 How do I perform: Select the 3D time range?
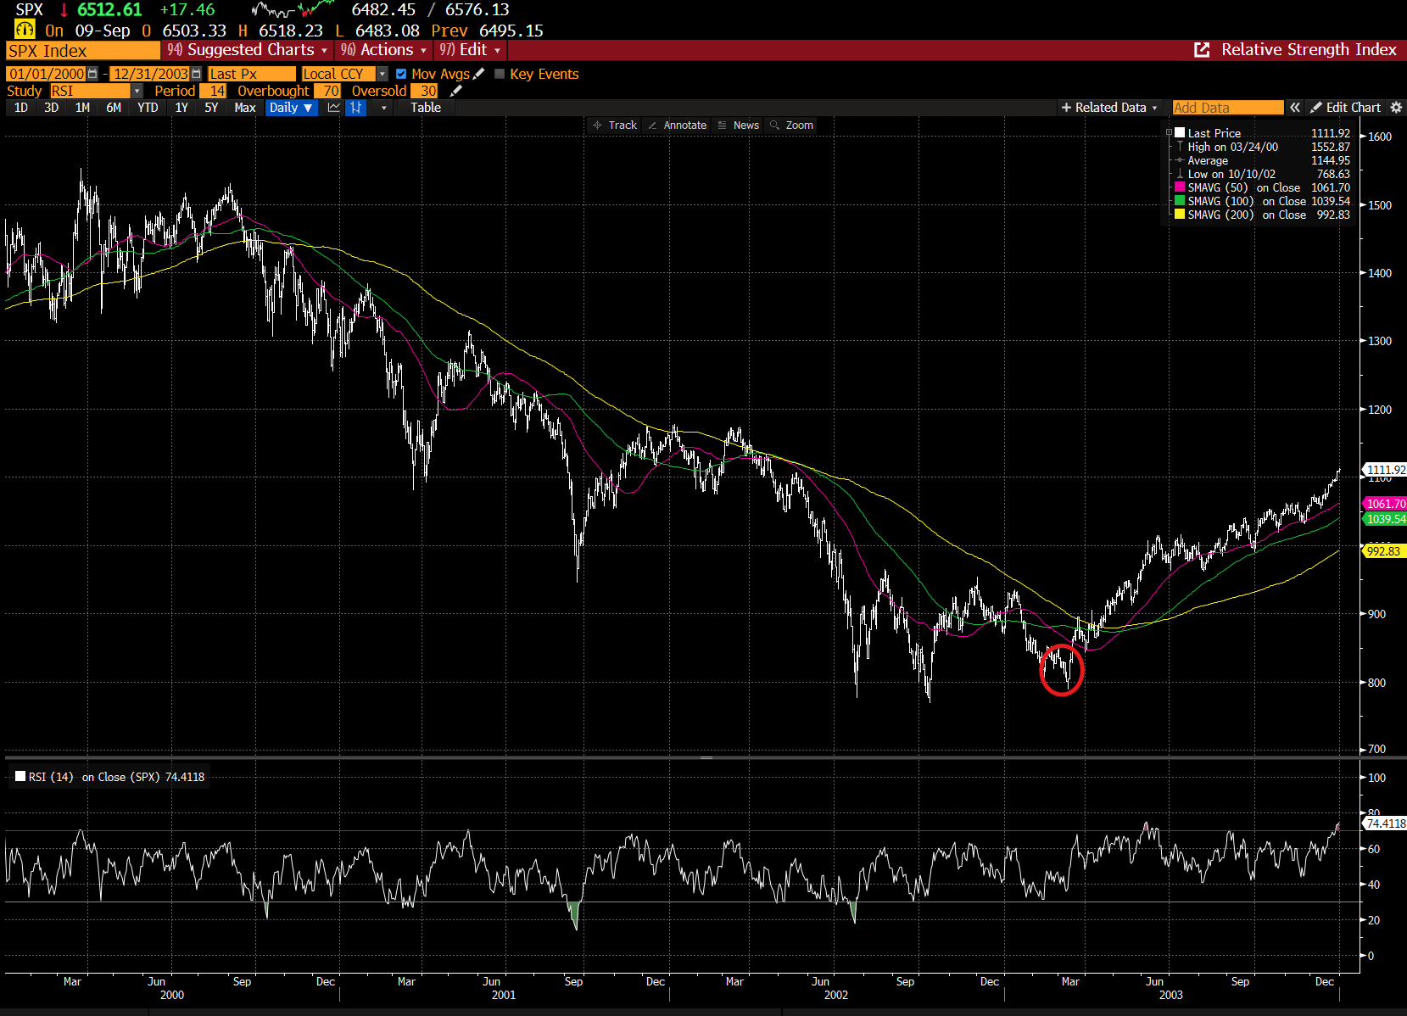(51, 108)
